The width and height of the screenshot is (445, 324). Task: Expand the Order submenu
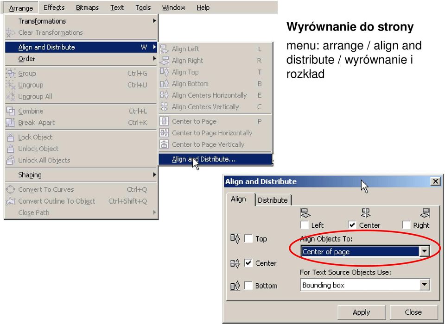point(81,59)
